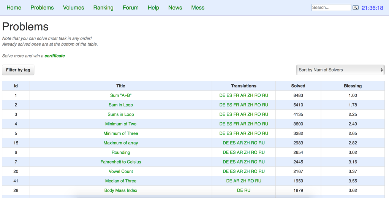The width and height of the screenshot is (389, 198).
Task: Select ZH translation for Fahrenheit to Celsius
Action: click(x=247, y=162)
